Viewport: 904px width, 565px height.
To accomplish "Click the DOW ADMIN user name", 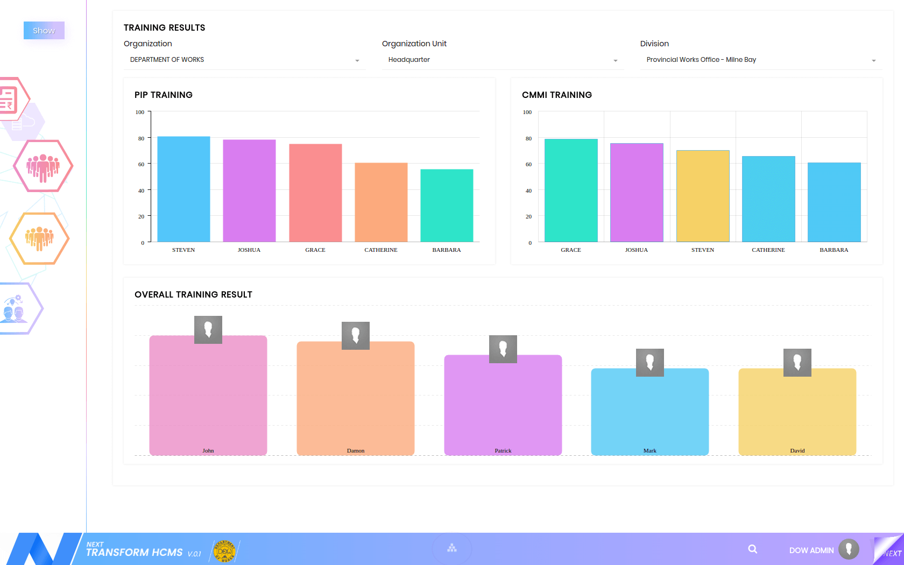I will [811, 550].
